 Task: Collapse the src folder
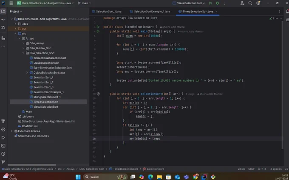tap(15, 34)
